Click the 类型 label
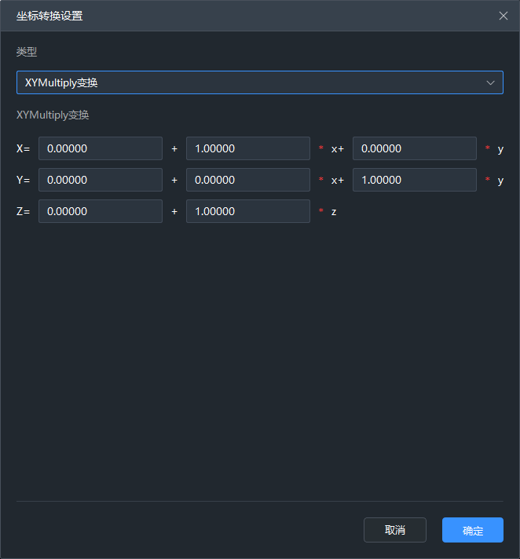 [x=27, y=52]
